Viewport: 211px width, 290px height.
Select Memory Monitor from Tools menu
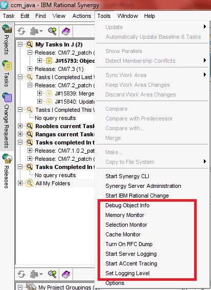click(x=125, y=215)
